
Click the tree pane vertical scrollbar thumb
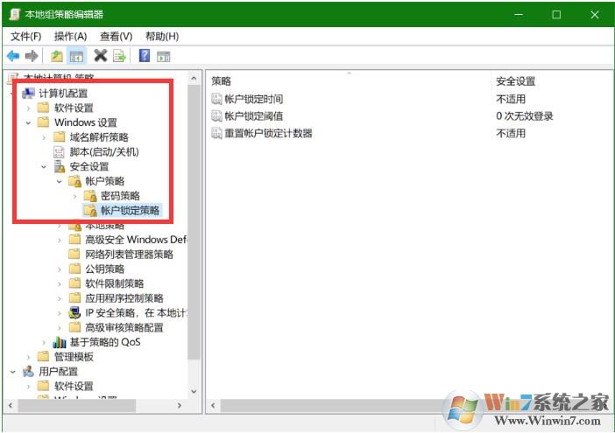click(x=194, y=222)
